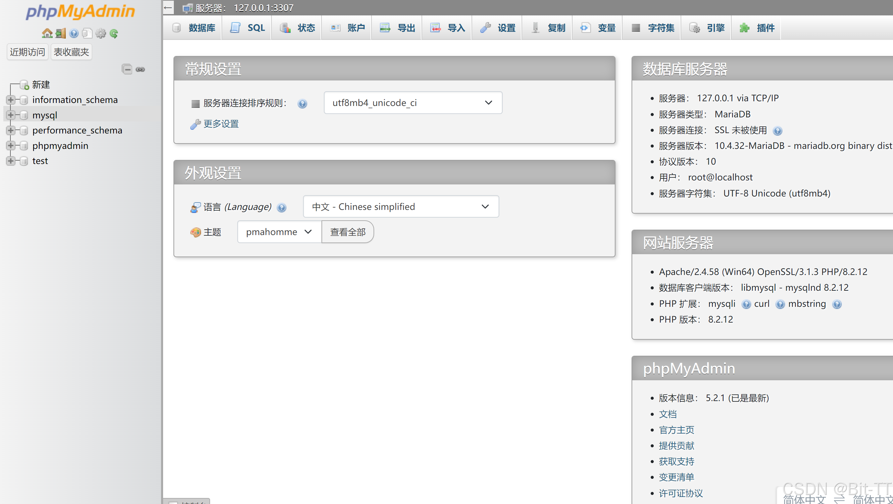Viewport: 893px width, 504px height.
Task: Click the 查看全部 themes button
Action: pos(348,232)
